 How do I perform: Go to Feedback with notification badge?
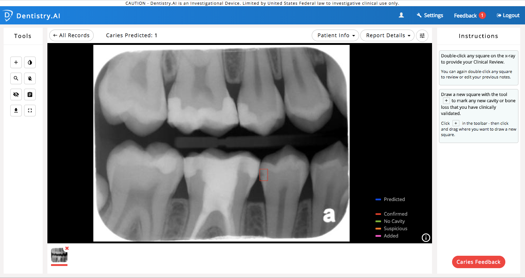pyautogui.click(x=469, y=15)
